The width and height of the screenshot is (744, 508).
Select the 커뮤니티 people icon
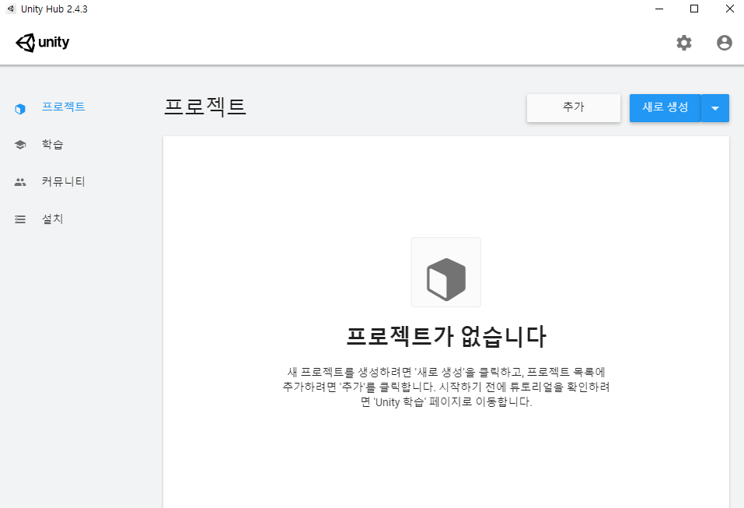coord(20,182)
